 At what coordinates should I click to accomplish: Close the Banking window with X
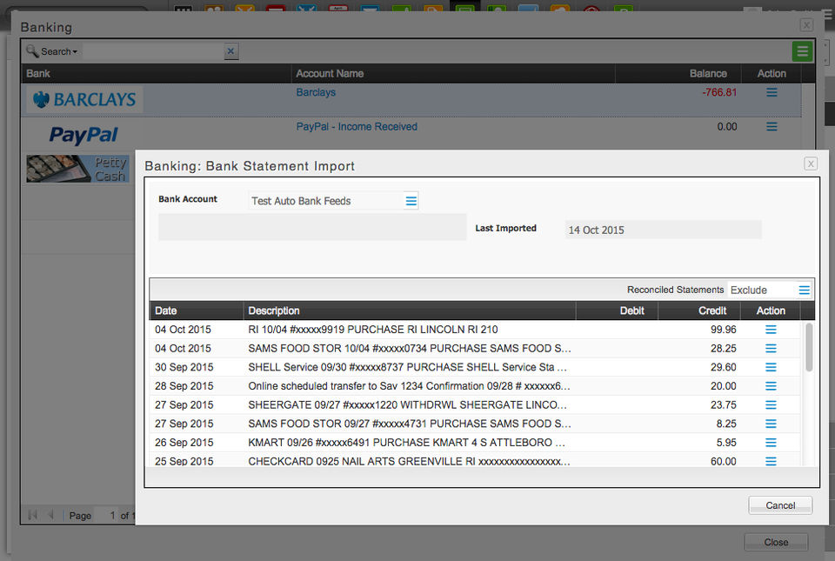806,25
